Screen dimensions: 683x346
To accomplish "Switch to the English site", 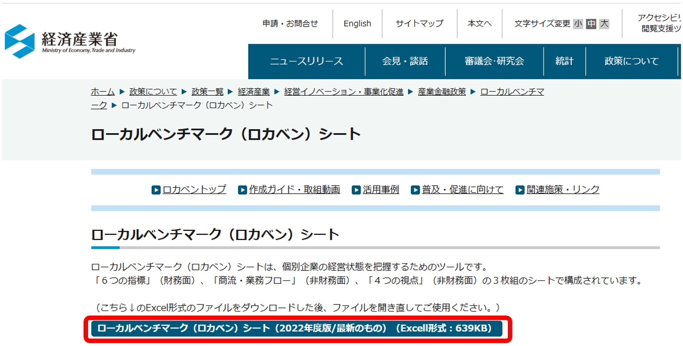I will click(357, 24).
